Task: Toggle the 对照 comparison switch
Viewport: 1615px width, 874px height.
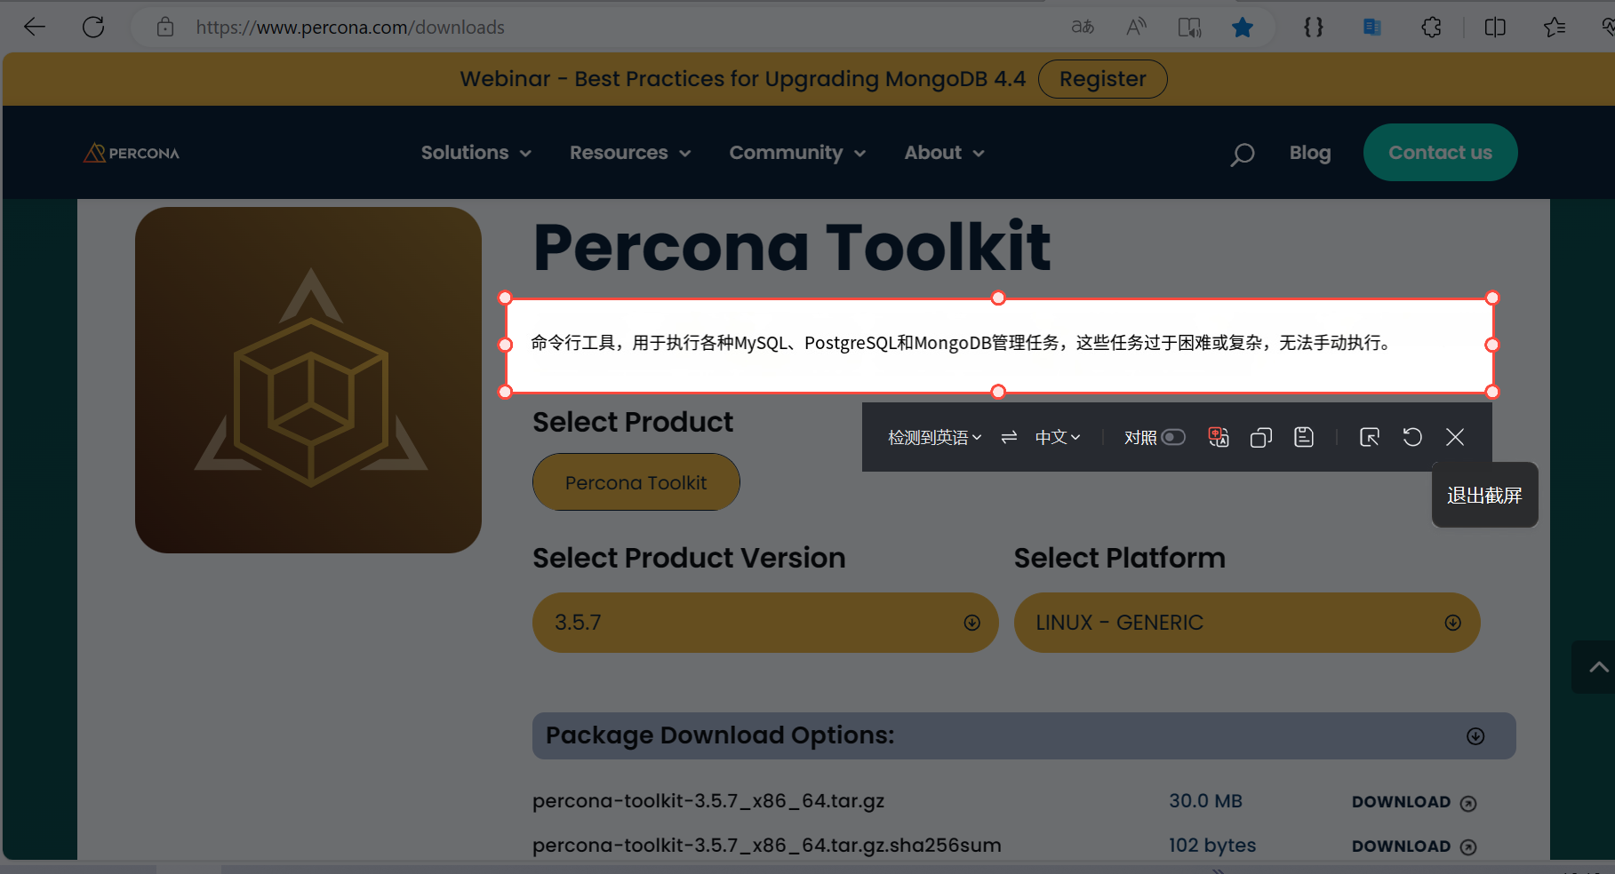Action: click(x=1173, y=437)
